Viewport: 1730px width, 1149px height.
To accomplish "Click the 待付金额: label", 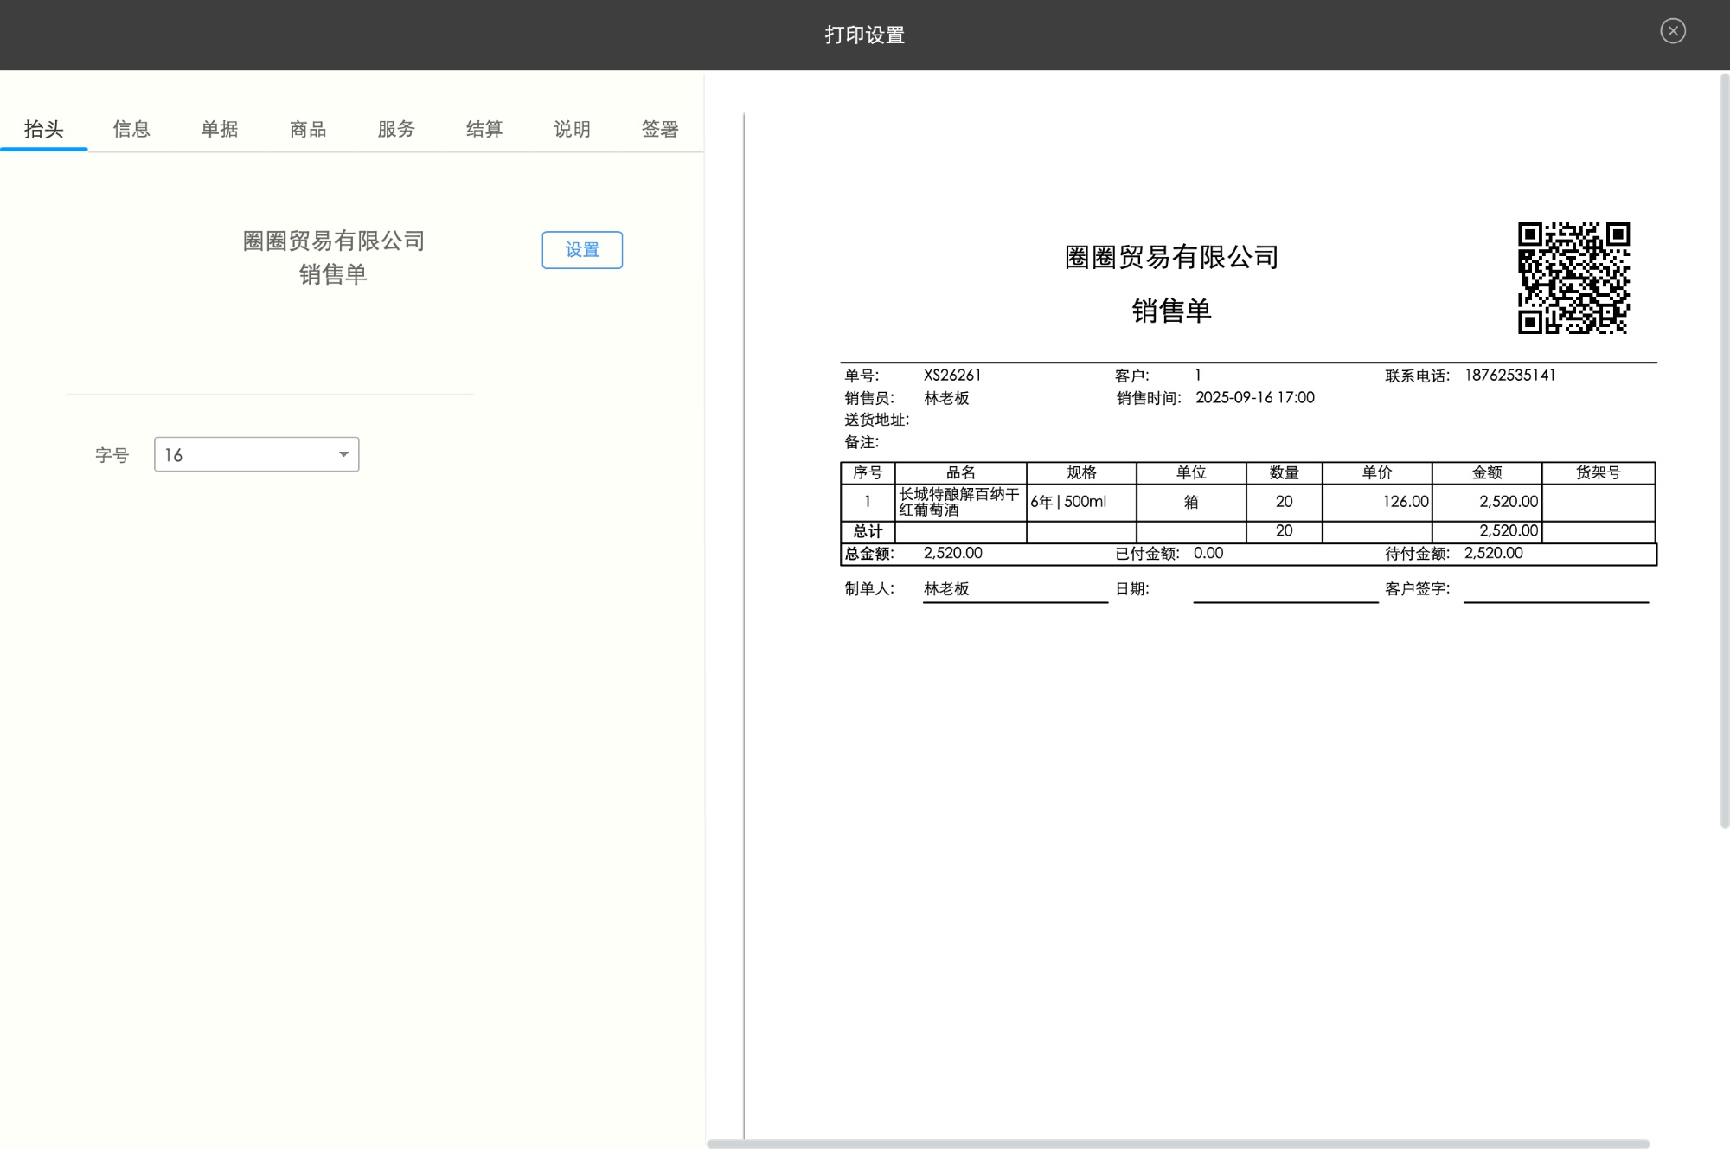I will [x=1417, y=554].
